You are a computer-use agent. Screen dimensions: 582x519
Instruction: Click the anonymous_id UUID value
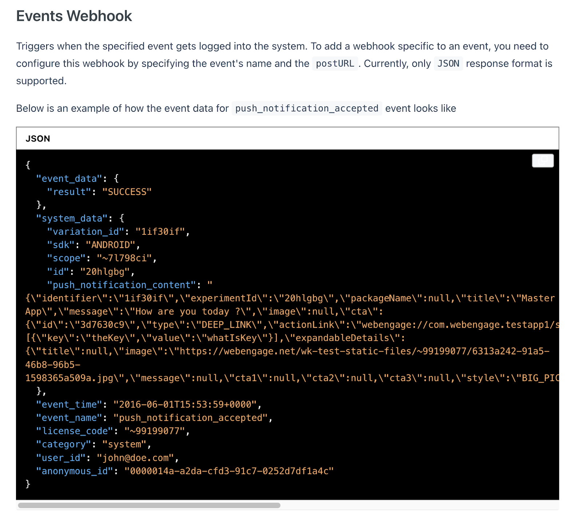pos(229,471)
